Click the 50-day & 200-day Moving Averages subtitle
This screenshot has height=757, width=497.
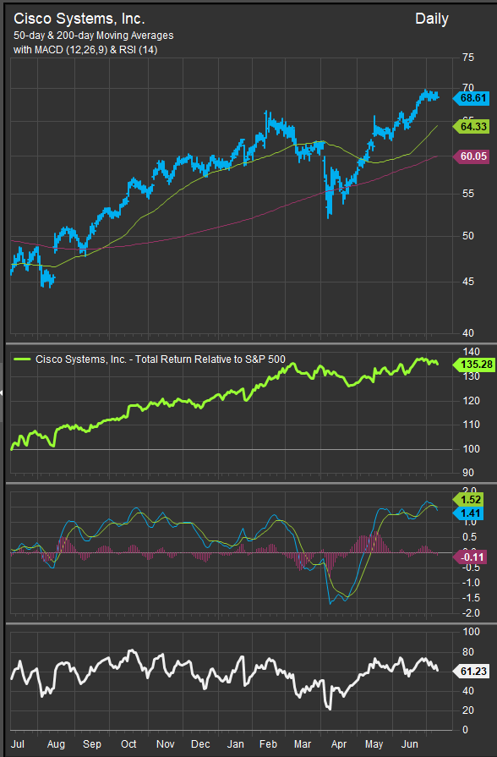(x=94, y=36)
